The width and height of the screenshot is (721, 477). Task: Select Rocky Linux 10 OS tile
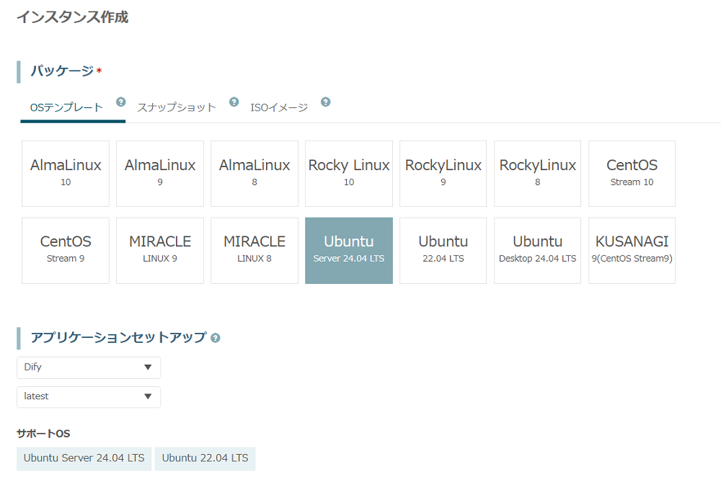coord(349,174)
